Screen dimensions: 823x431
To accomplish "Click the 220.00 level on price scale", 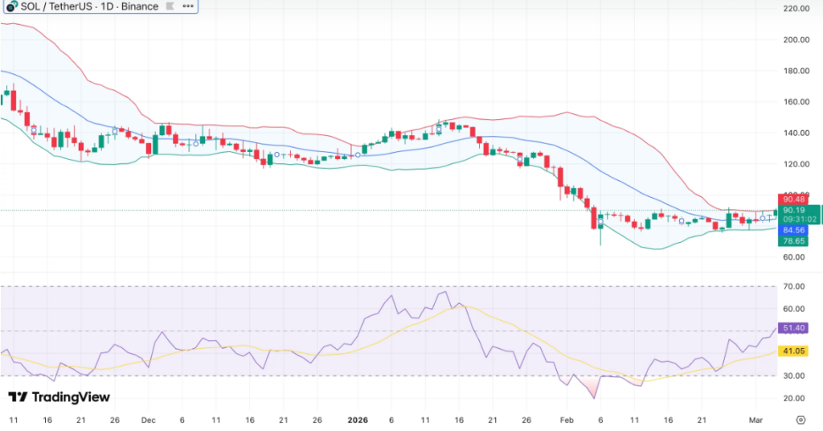I will pyautogui.click(x=794, y=8).
